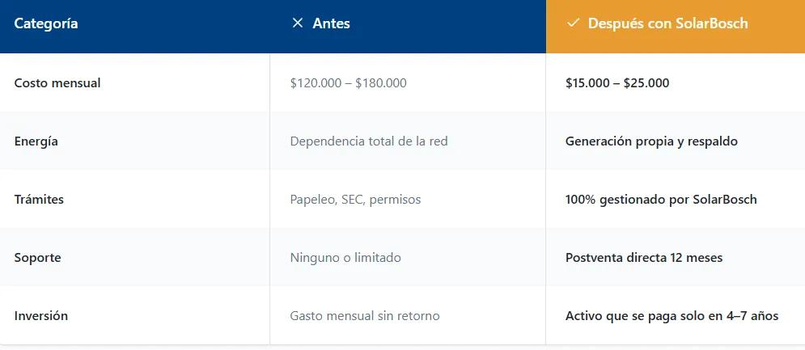The width and height of the screenshot is (805, 350).
Task: Click Dependencia total de la red
Action: (369, 141)
